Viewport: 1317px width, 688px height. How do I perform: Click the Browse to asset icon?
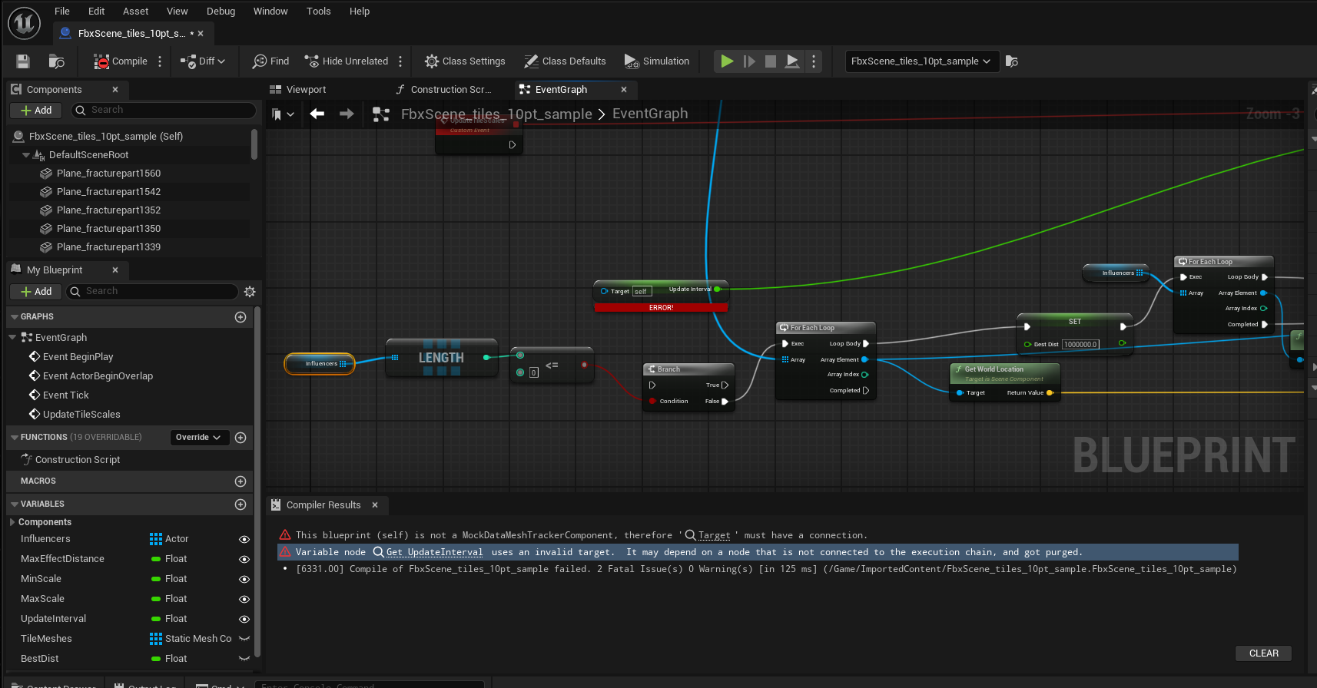56,61
